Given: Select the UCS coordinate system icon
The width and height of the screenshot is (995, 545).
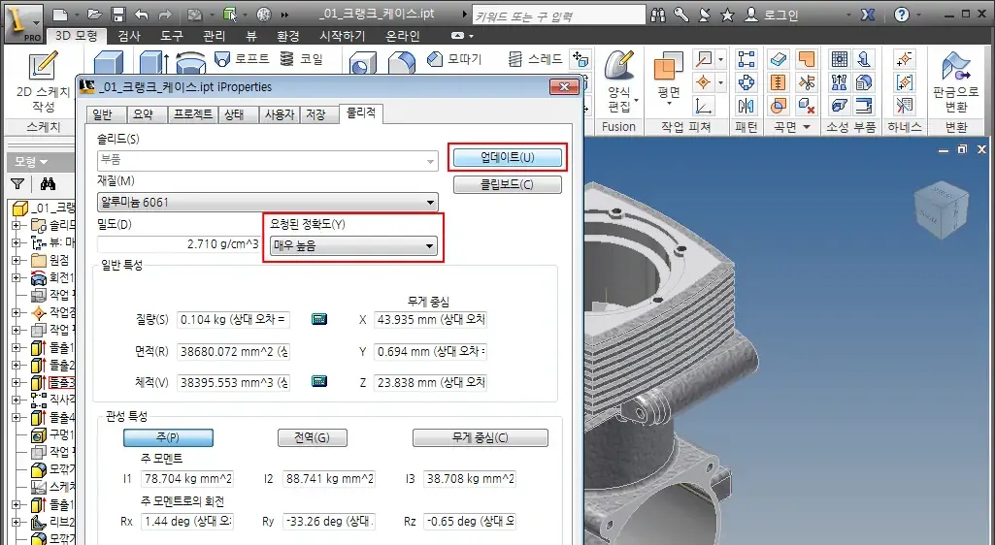Looking at the screenshot, I should click(x=703, y=105).
